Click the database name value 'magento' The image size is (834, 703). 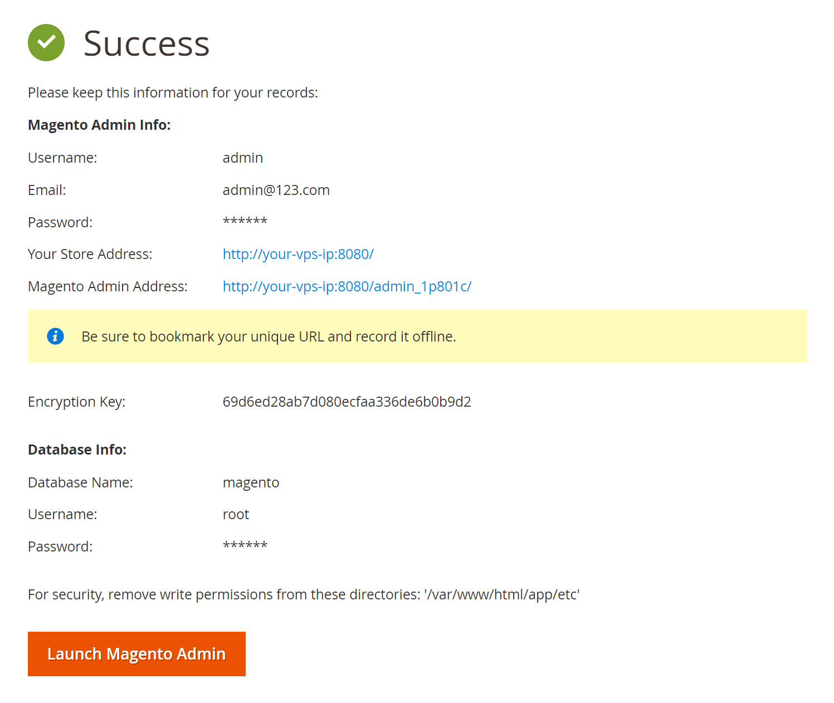point(251,483)
